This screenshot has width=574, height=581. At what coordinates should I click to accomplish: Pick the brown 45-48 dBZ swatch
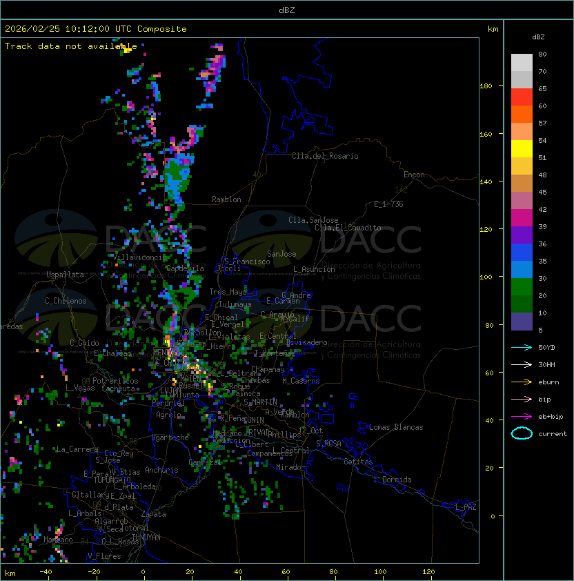[x=522, y=184]
